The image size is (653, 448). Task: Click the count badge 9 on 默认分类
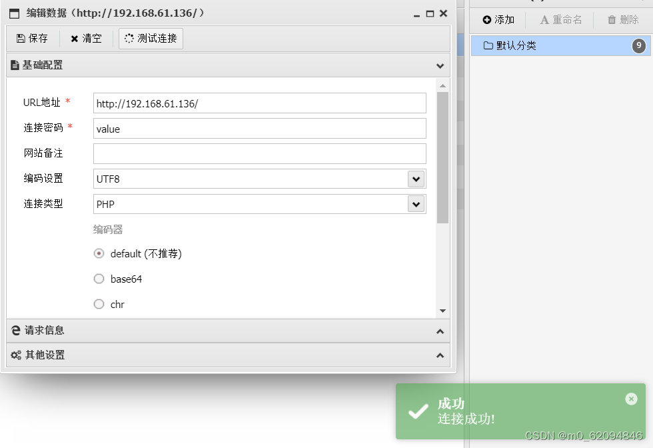(639, 45)
